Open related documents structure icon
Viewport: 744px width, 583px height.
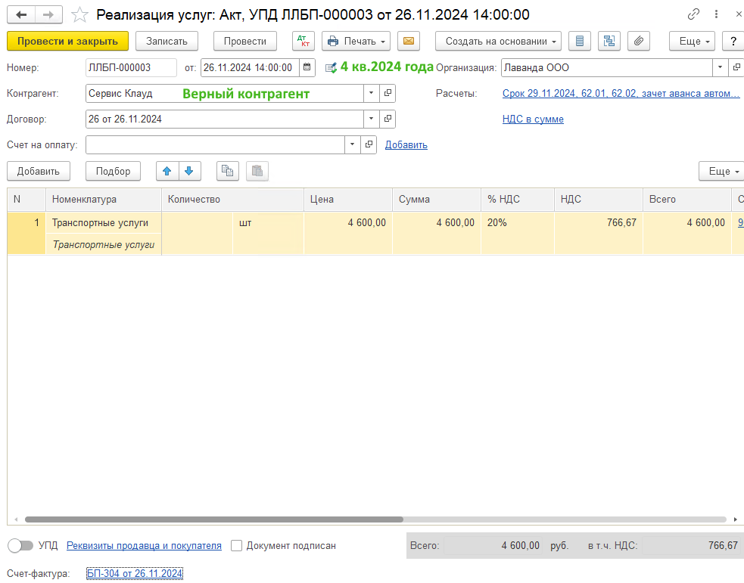[609, 42]
